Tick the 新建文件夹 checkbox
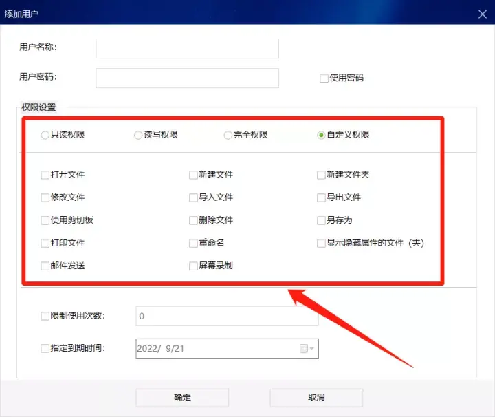 [321, 175]
